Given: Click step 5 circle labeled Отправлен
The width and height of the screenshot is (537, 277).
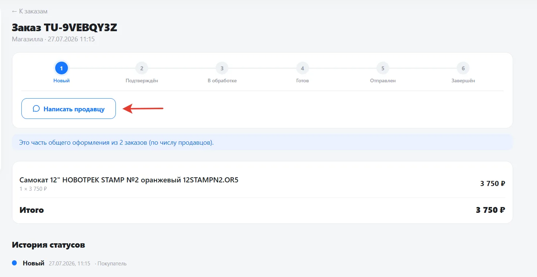Looking at the screenshot, I should (383, 68).
